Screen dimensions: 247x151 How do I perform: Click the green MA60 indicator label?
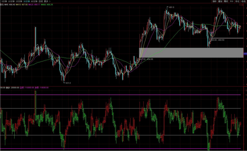point(47,5)
